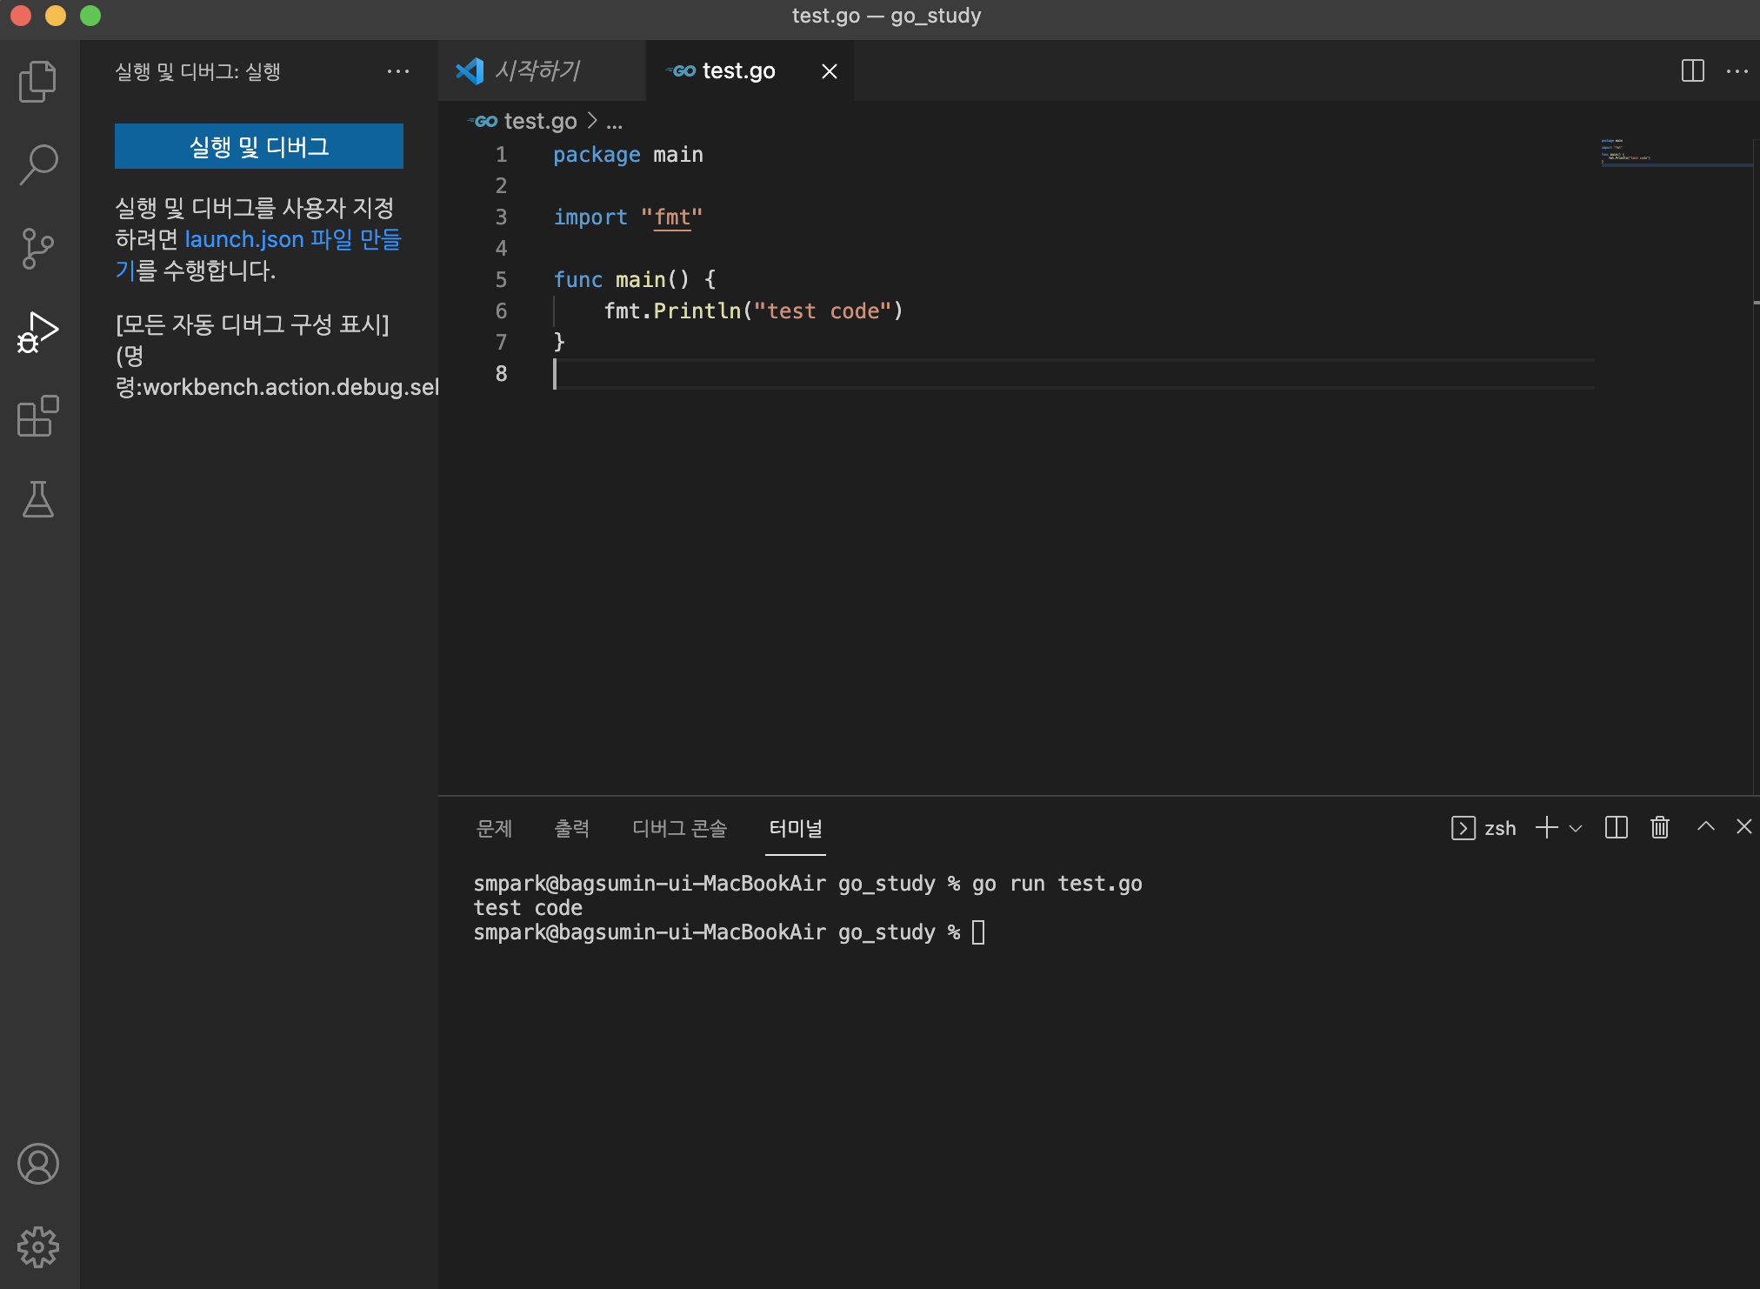Switch to the 디버그 콘솔 panel tab
Screen dimensions: 1760x1289
(x=679, y=828)
